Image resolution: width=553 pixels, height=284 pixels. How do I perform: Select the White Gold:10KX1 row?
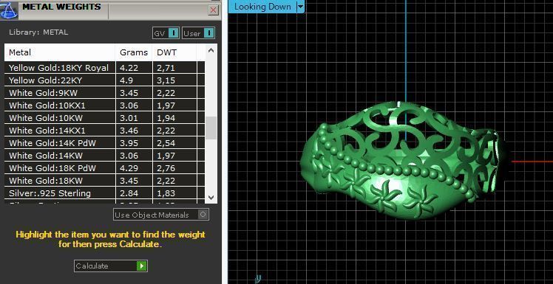point(104,105)
